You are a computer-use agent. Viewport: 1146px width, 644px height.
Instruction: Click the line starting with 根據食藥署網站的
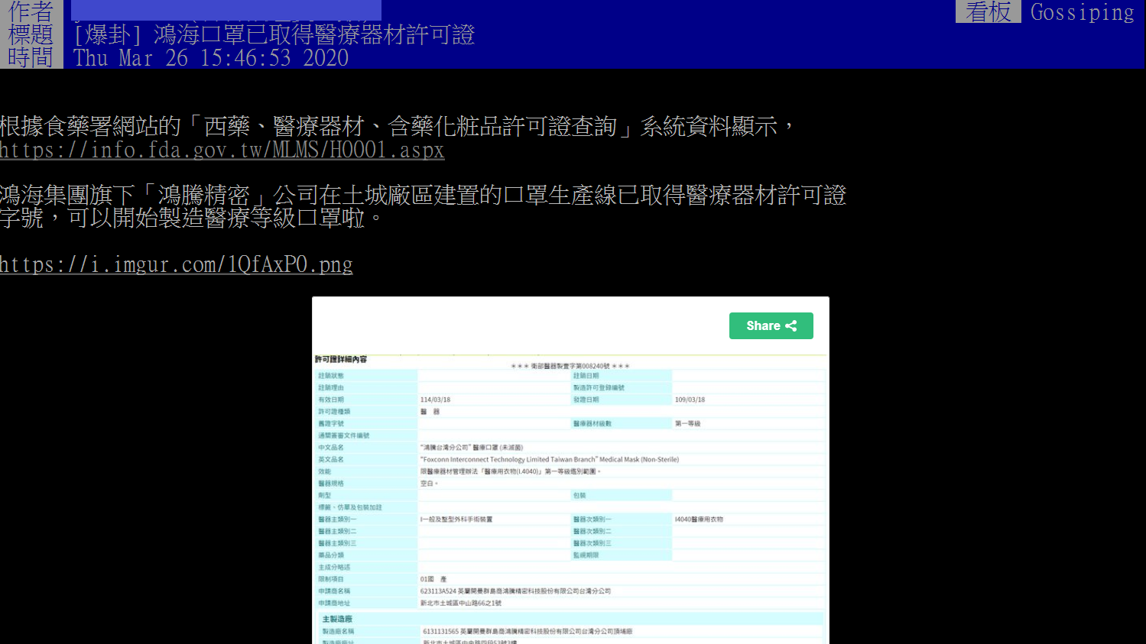tap(398, 126)
